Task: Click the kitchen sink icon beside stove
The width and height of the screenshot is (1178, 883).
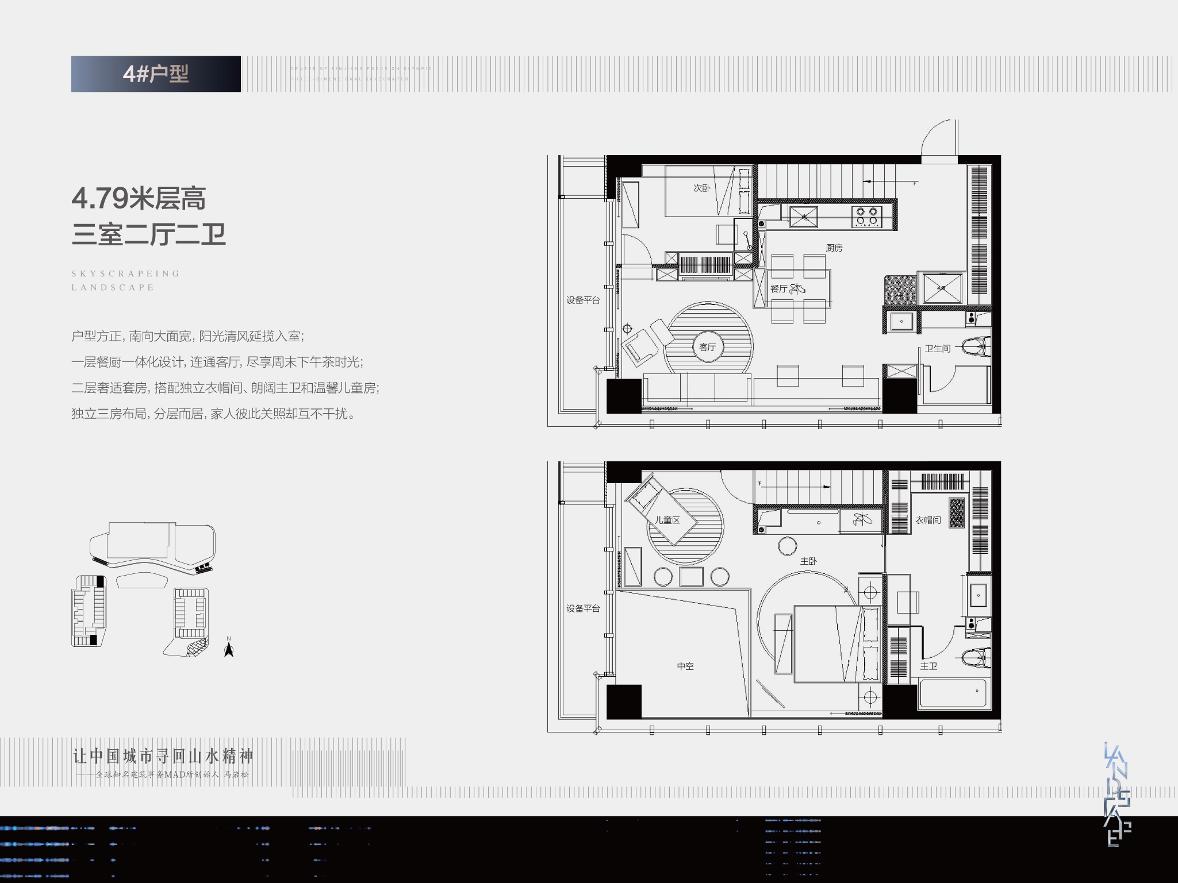Action: click(x=804, y=217)
